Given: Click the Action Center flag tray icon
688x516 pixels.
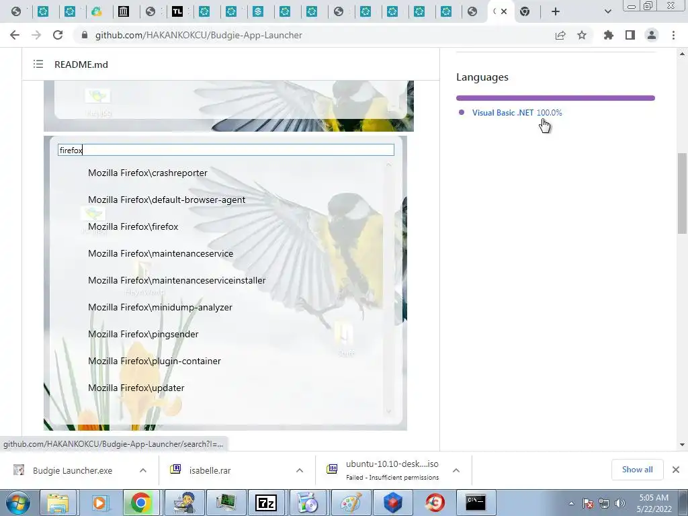Looking at the screenshot, I should click(588, 504).
